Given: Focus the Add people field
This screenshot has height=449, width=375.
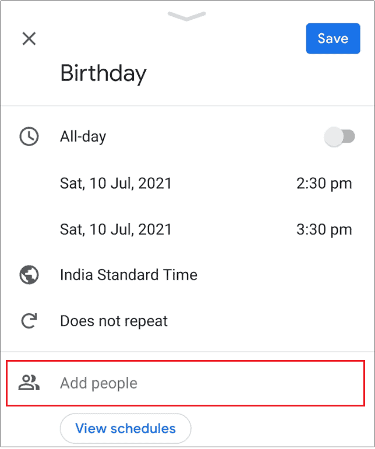Looking at the screenshot, I should pyautogui.click(x=198, y=383).
